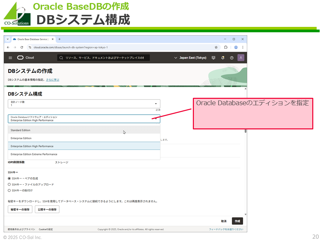Screen dimensions: 322x242
Task: Bookmark this page with the star icon
Action: [x=216, y=47]
